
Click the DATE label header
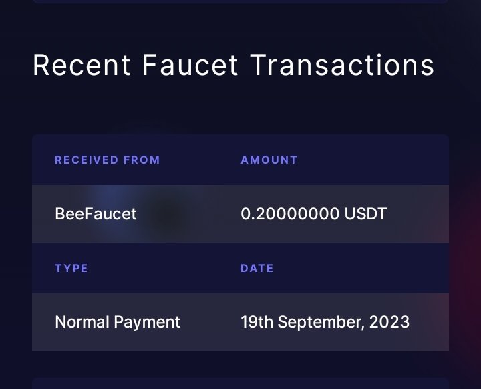coord(257,268)
